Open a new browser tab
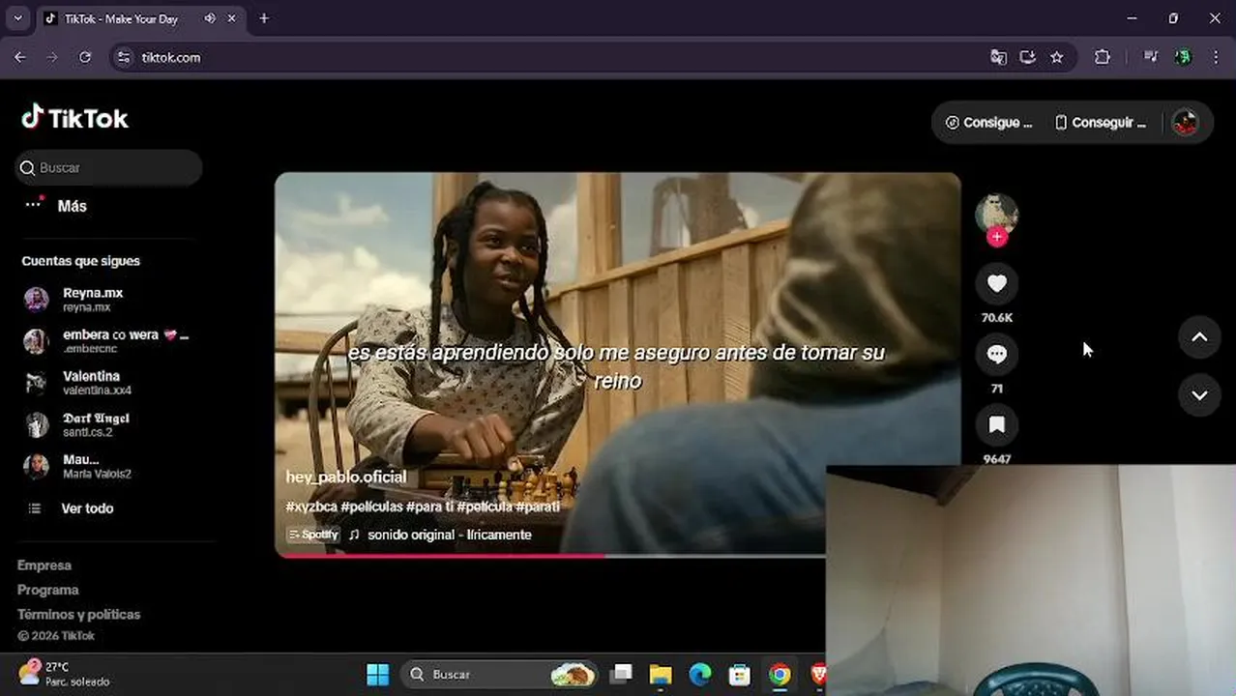Viewport: 1236px width, 696px height. (x=264, y=18)
